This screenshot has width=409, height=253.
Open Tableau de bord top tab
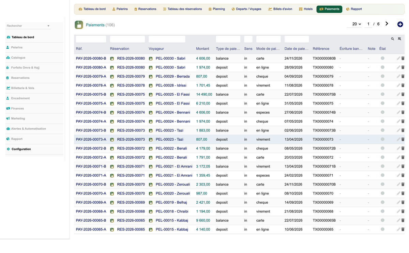(92, 9)
